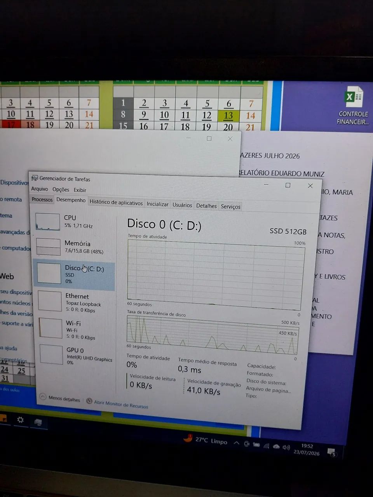This screenshot has height=497, width=373.
Task: Open the clock showing 19:52 23/07/2026
Action: (307, 450)
